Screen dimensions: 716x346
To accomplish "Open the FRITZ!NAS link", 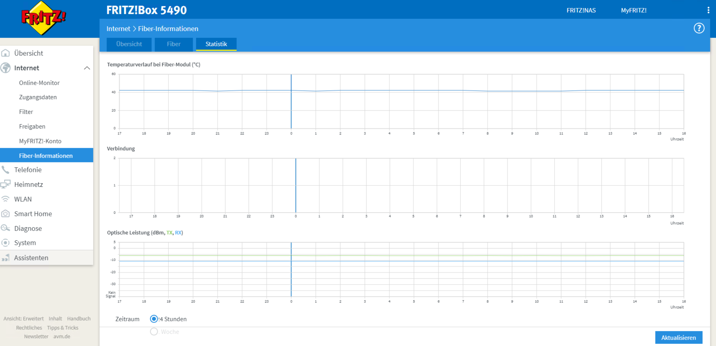I will point(581,10).
